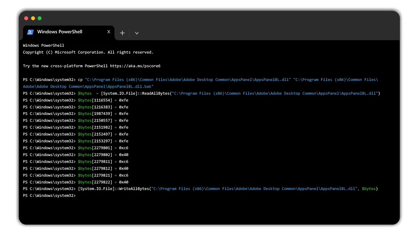Click the red close window button
The height and width of the screenshot is (235, 419).
26,18
